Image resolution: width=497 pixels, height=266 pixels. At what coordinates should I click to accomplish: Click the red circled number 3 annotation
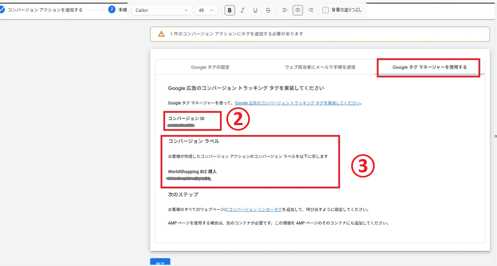(363, 166)
